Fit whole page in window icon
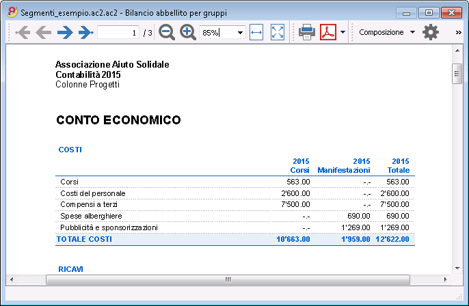 (x=278, y=32)
